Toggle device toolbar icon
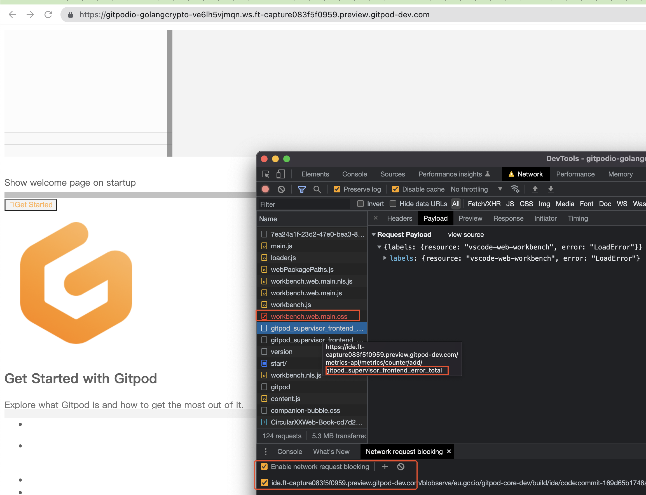 (x=280, y=174)
